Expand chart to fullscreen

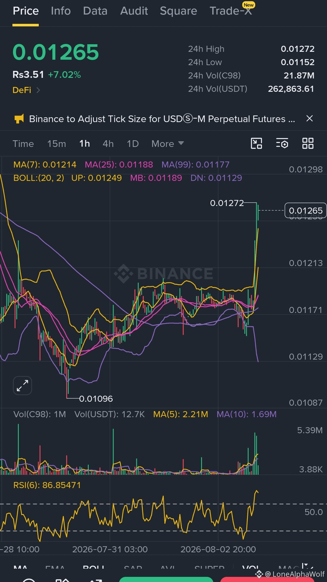click(x=22, y=386)
